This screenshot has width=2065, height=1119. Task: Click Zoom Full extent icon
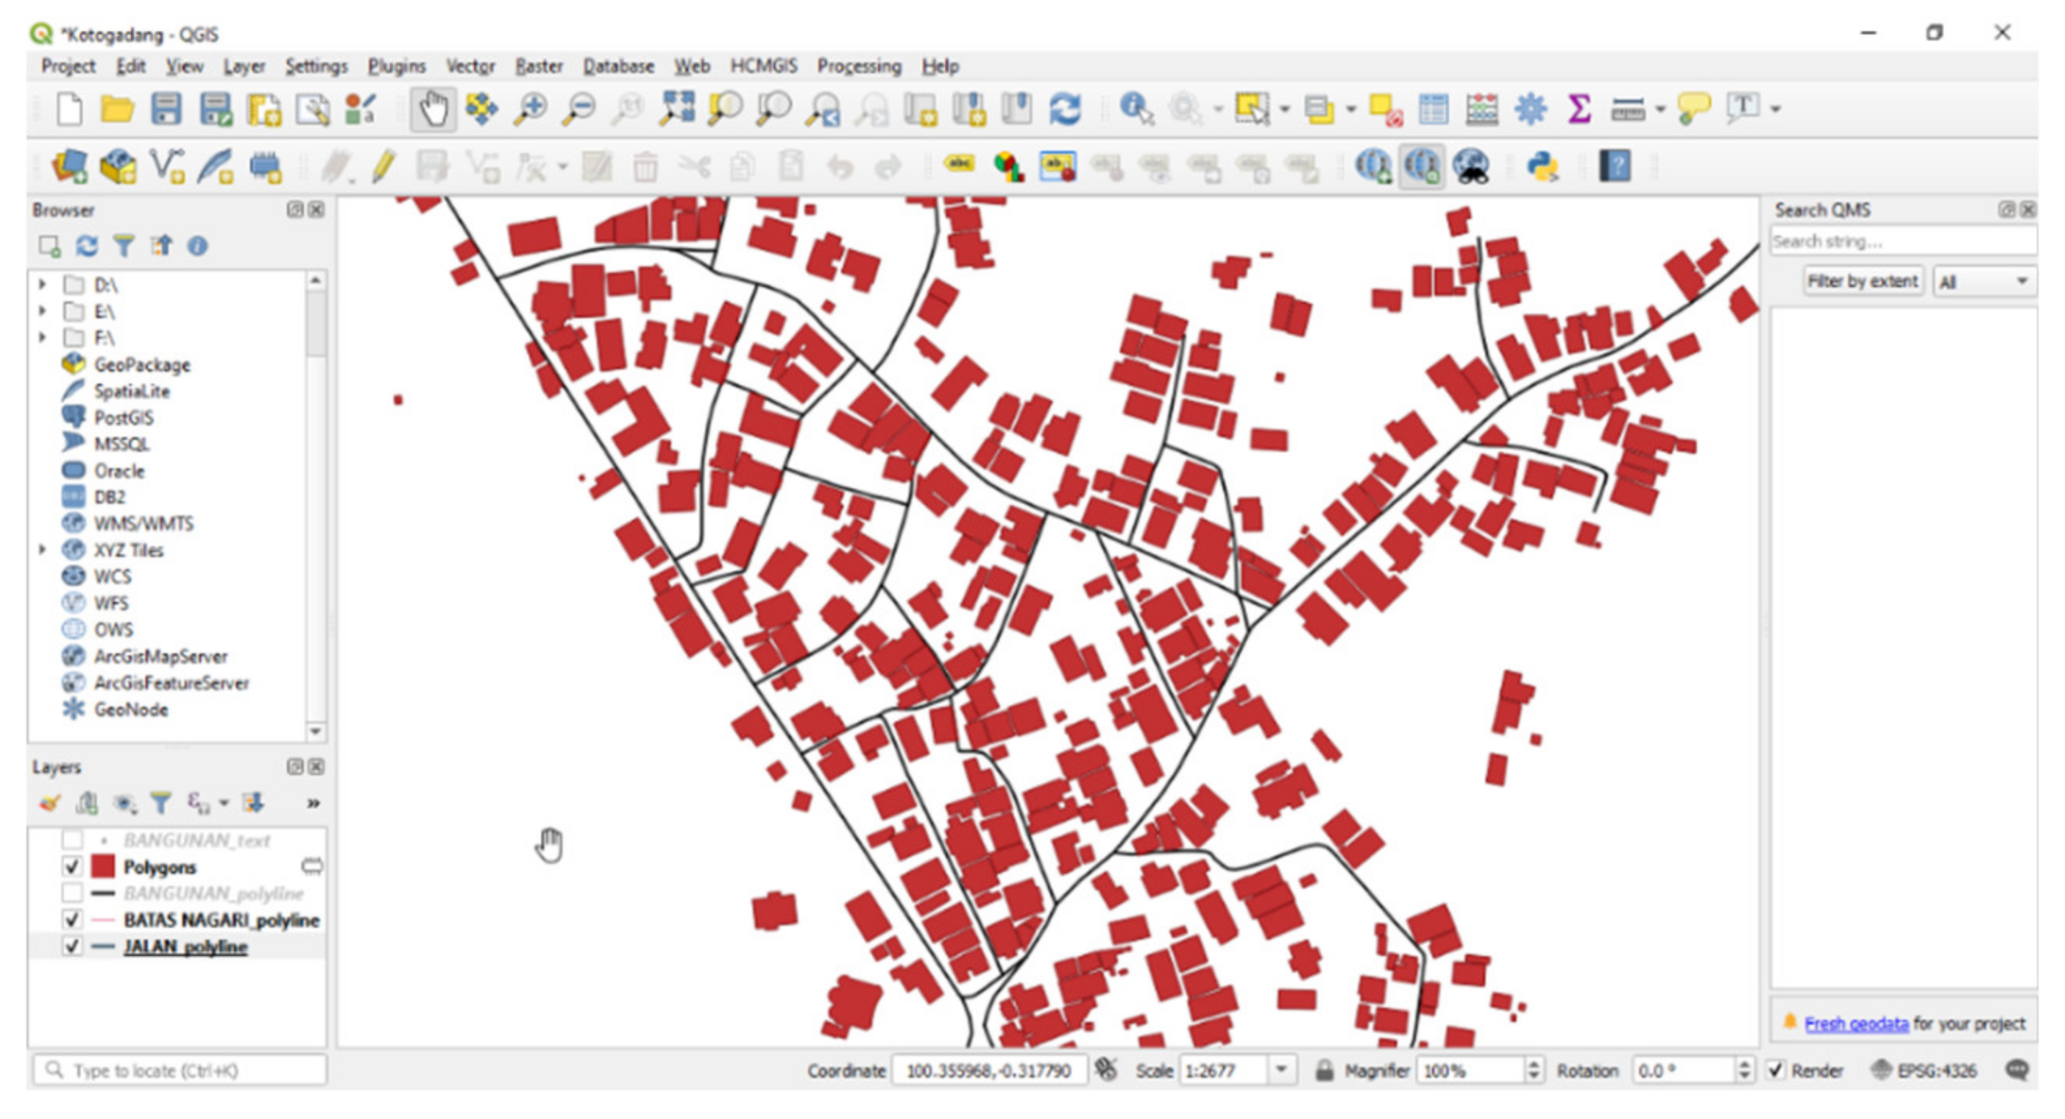(677, 109)
